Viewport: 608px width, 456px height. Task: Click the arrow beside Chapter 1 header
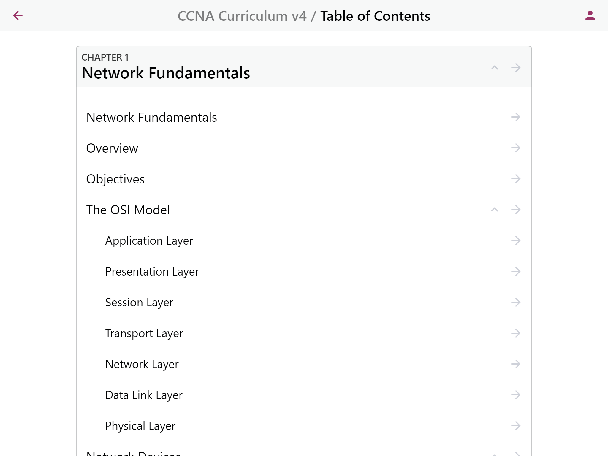tap(516, 68)
